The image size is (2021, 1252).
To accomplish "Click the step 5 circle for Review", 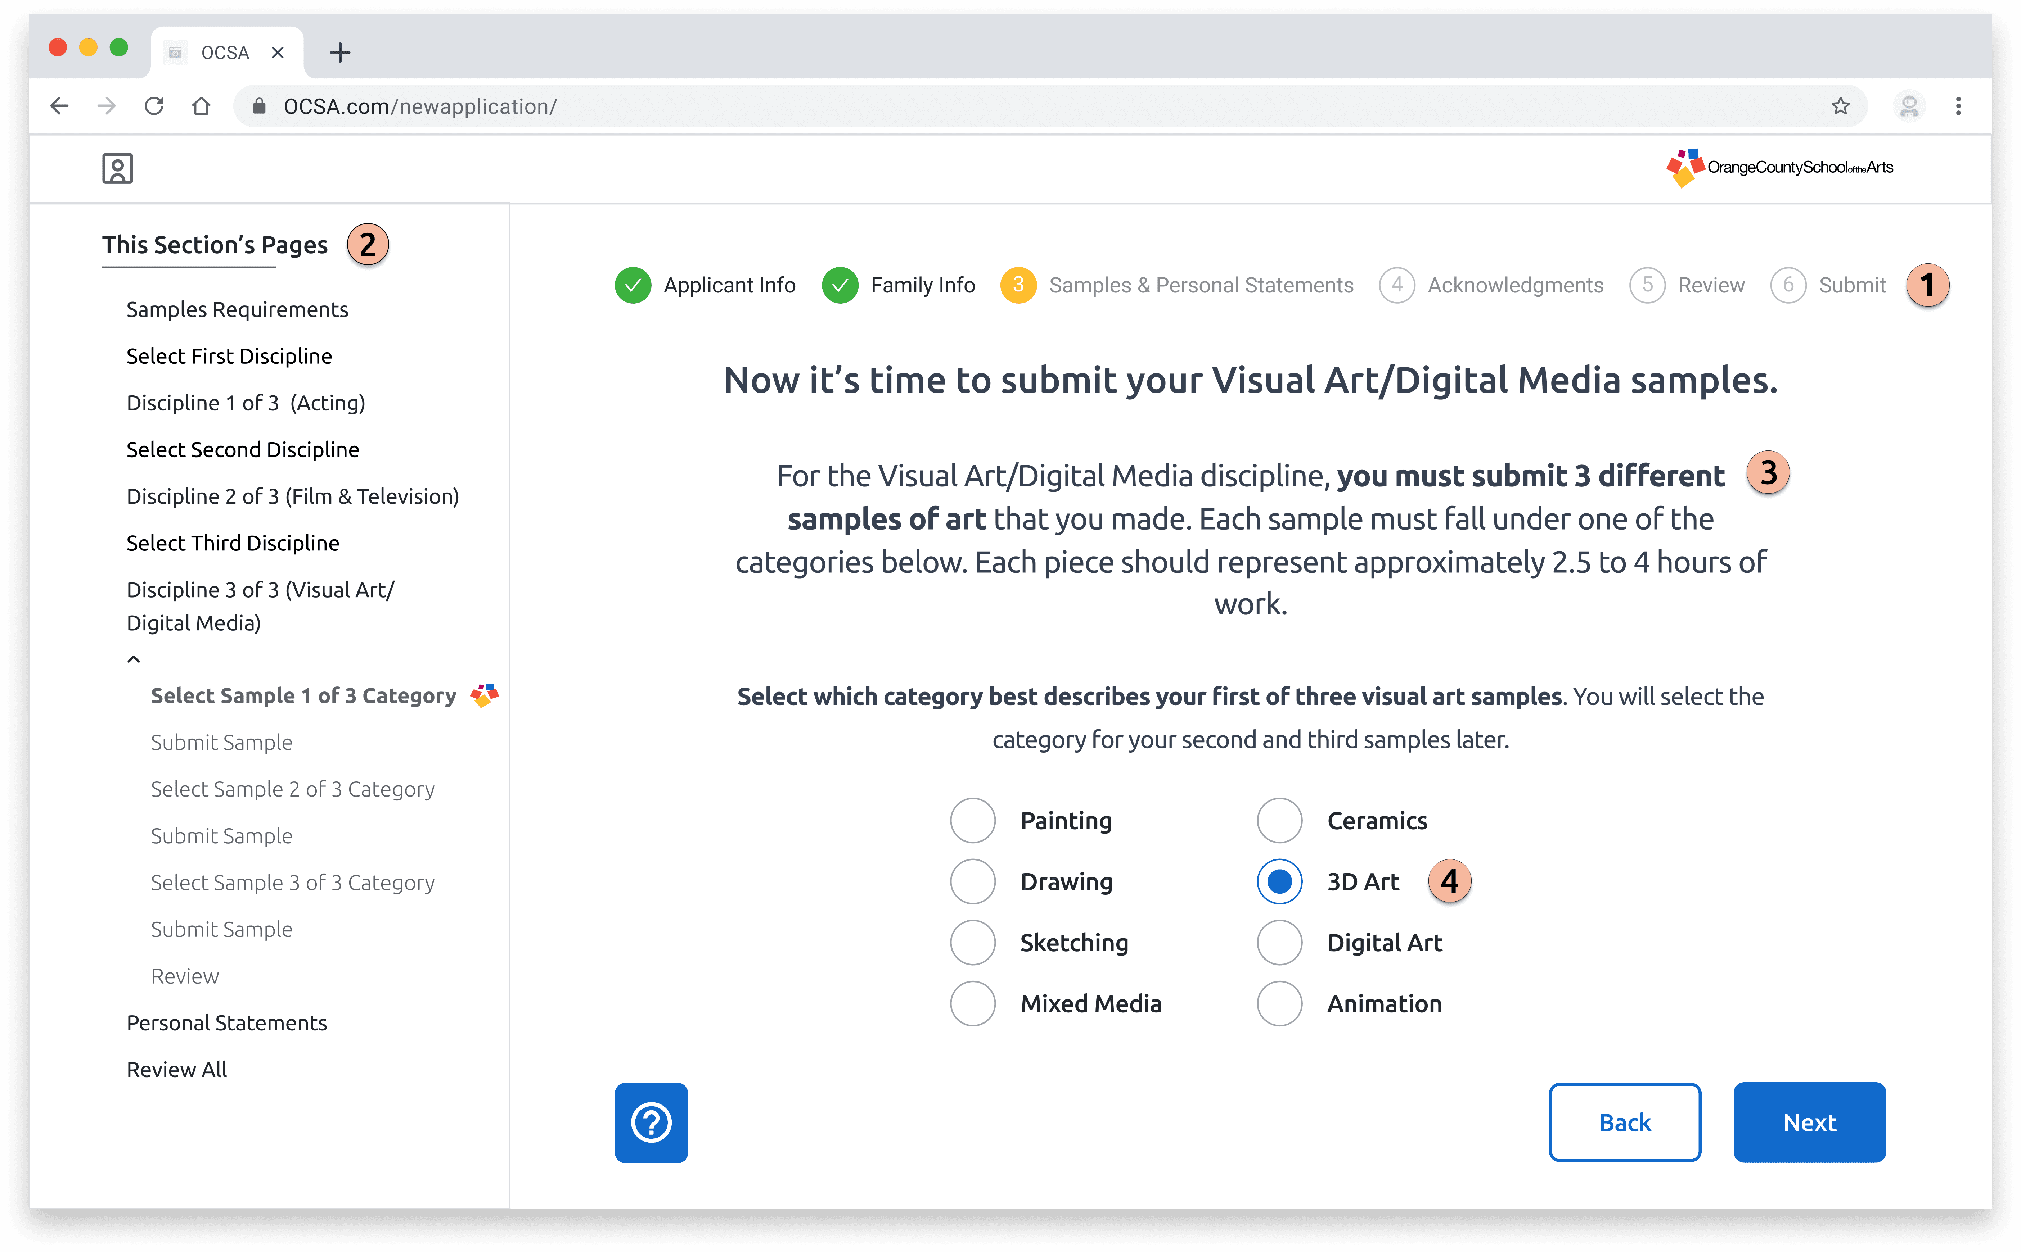I will point(1647,286).
